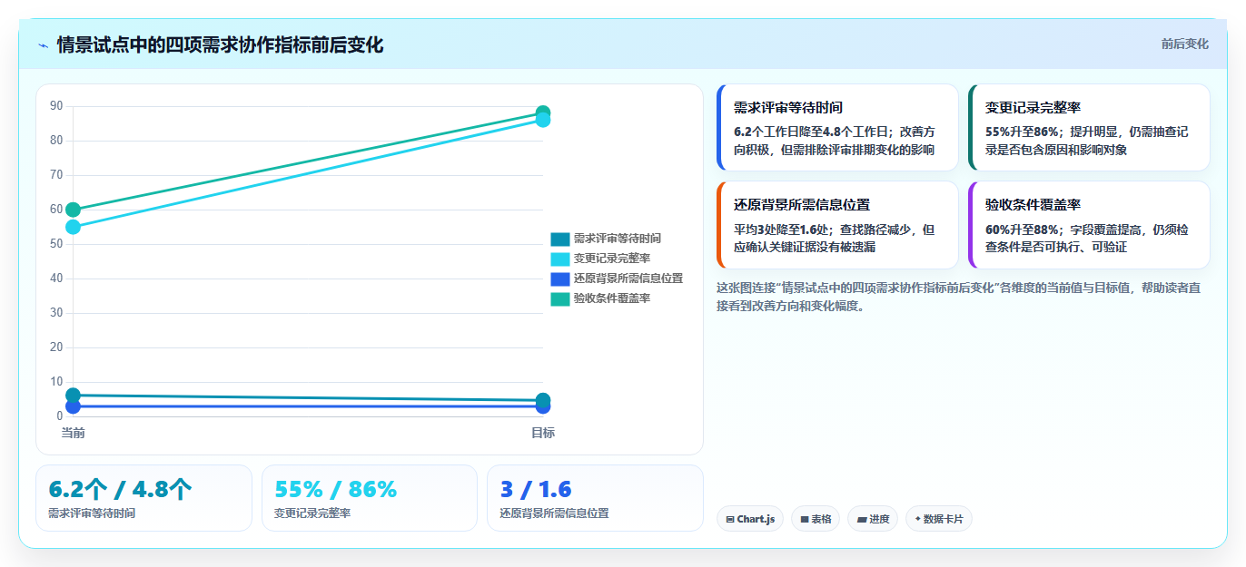
Task: Open the 验收条件覆盖率 info card
Action: (x=1089, y=225)
